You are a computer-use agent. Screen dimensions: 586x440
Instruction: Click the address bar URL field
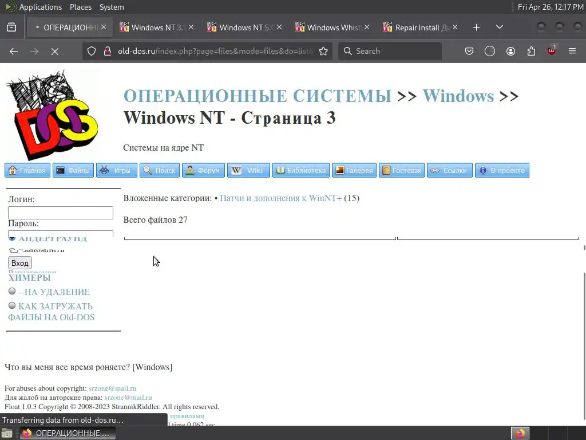point(216,51)
